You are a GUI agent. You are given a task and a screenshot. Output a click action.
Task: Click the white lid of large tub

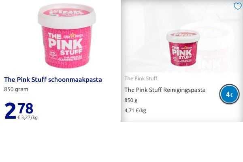(67, 15)
